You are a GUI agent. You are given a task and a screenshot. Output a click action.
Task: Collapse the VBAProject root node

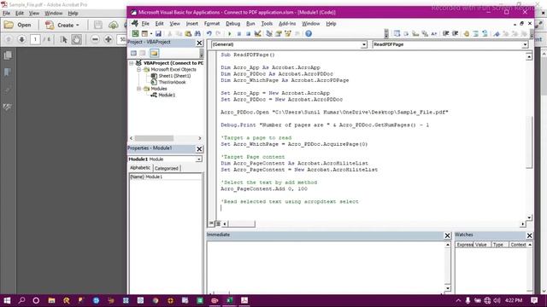(132, 63)
